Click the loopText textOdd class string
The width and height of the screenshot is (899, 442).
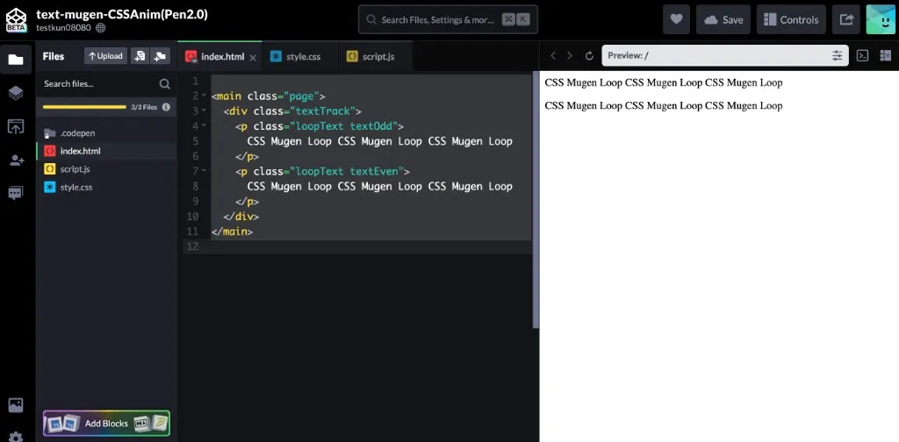click(343, 126)
